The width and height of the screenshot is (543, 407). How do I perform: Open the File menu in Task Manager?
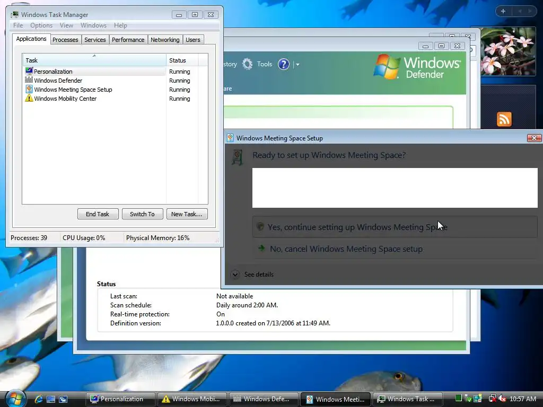pos(18,25)
